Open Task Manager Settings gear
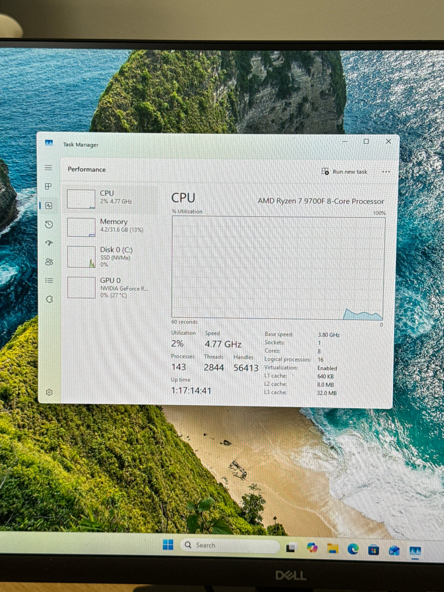 pos(49,392)
